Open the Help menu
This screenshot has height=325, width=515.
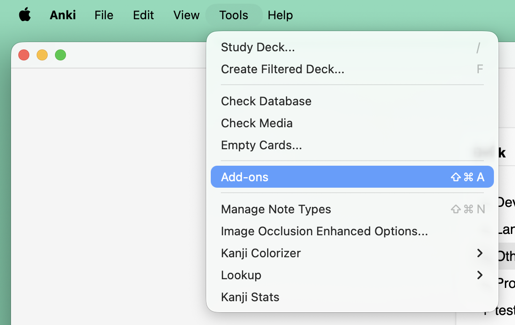tap(280, 15)
